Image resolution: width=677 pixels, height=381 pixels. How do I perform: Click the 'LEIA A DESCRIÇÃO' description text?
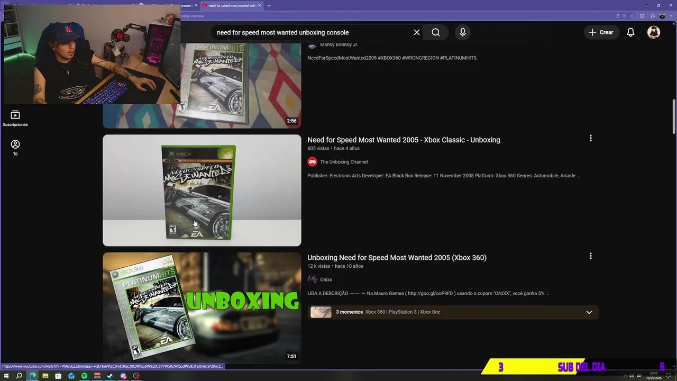(x=428, y=293)
